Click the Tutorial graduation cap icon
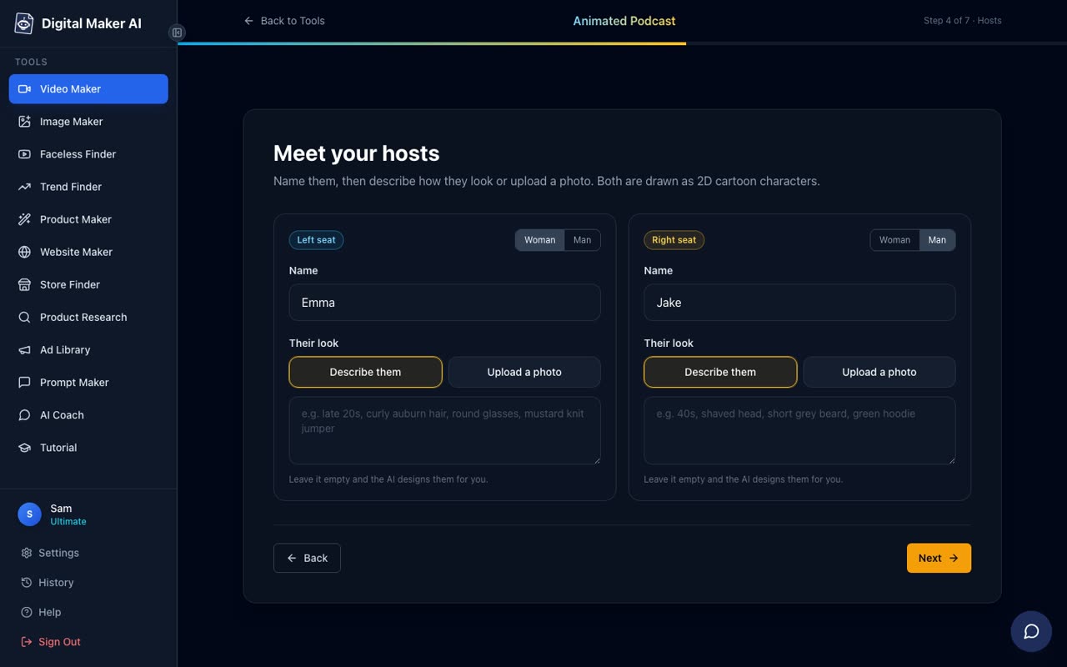Viewport: 1067px width, 667px height. click(24, 447)
